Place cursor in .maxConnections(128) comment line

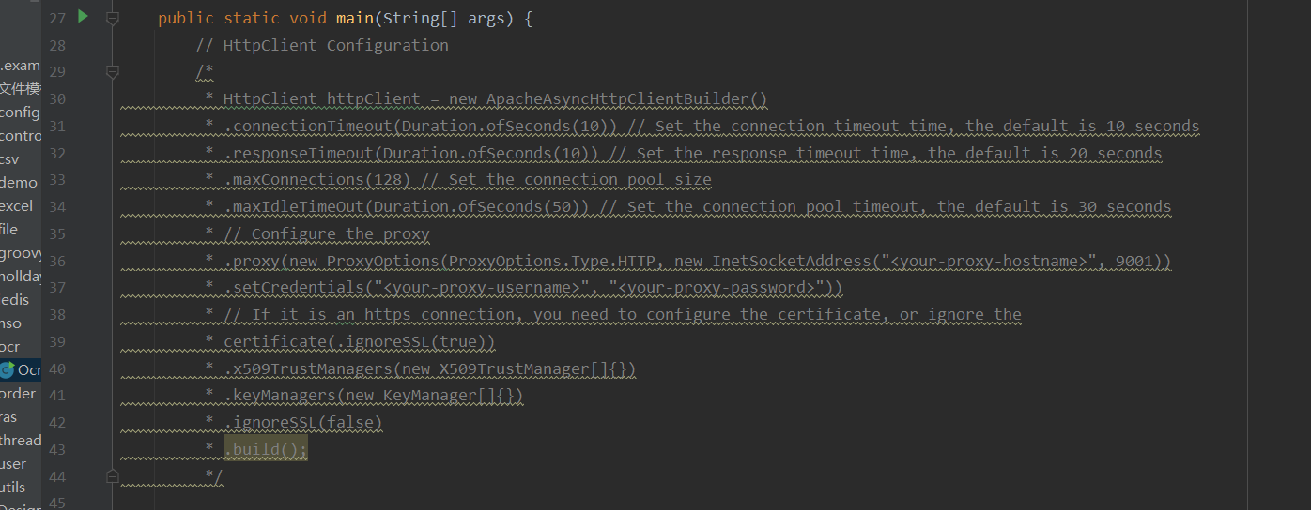tap(468, 180)
